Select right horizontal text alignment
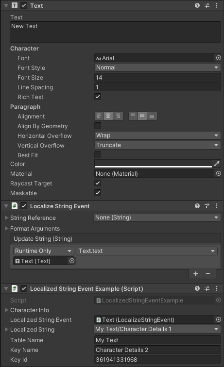This screenshot has width=224, height=367. click(x=118, y=116)
